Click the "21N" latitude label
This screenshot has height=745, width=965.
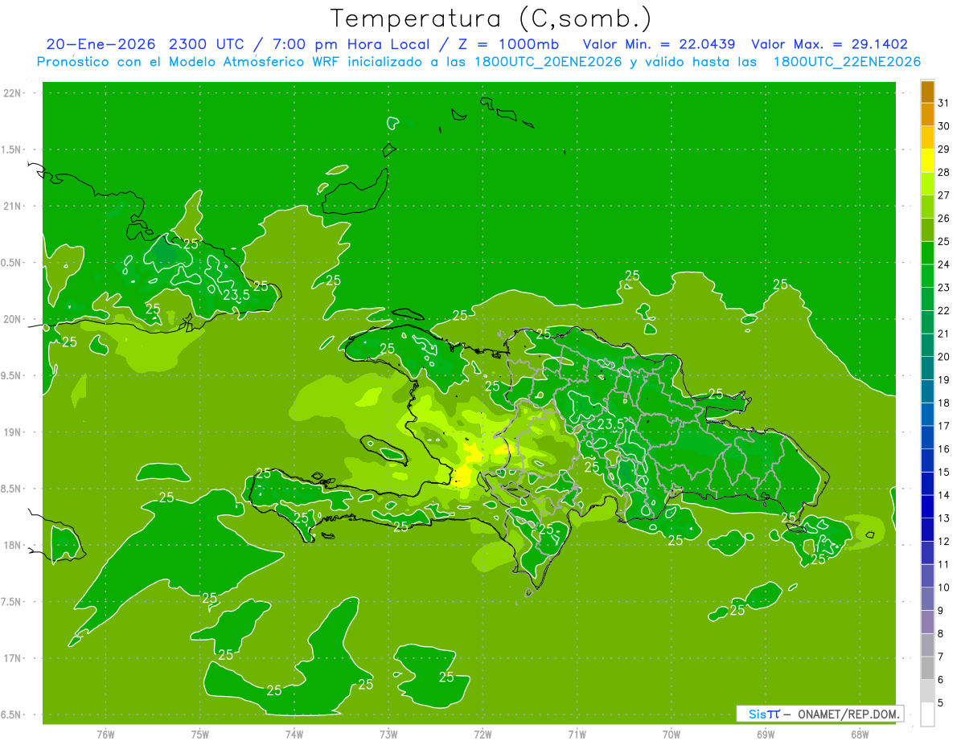click(13, 207)
